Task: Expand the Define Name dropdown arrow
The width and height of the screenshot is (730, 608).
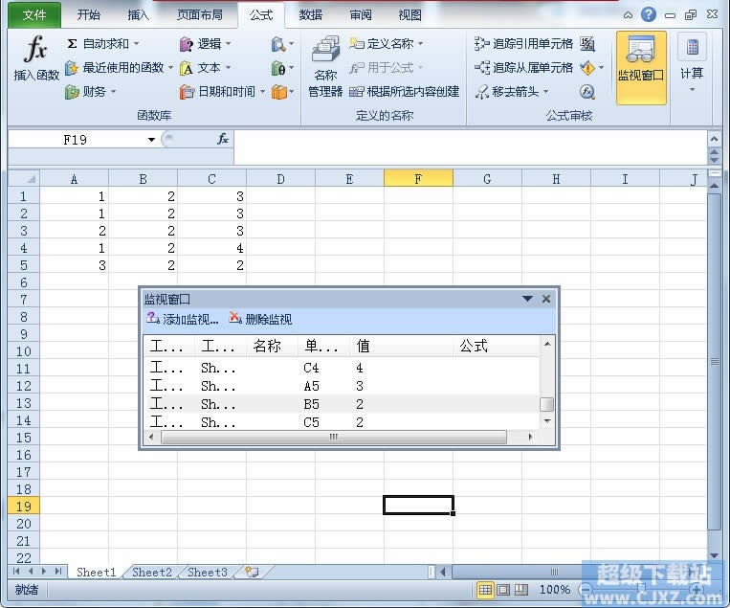Action: pos(420,44)
